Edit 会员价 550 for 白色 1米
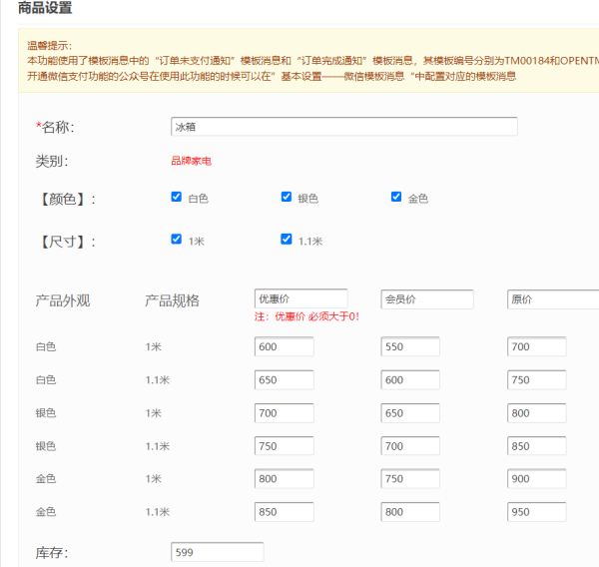The width and height of the screenshot is (599, 567). tap(410, 346)
